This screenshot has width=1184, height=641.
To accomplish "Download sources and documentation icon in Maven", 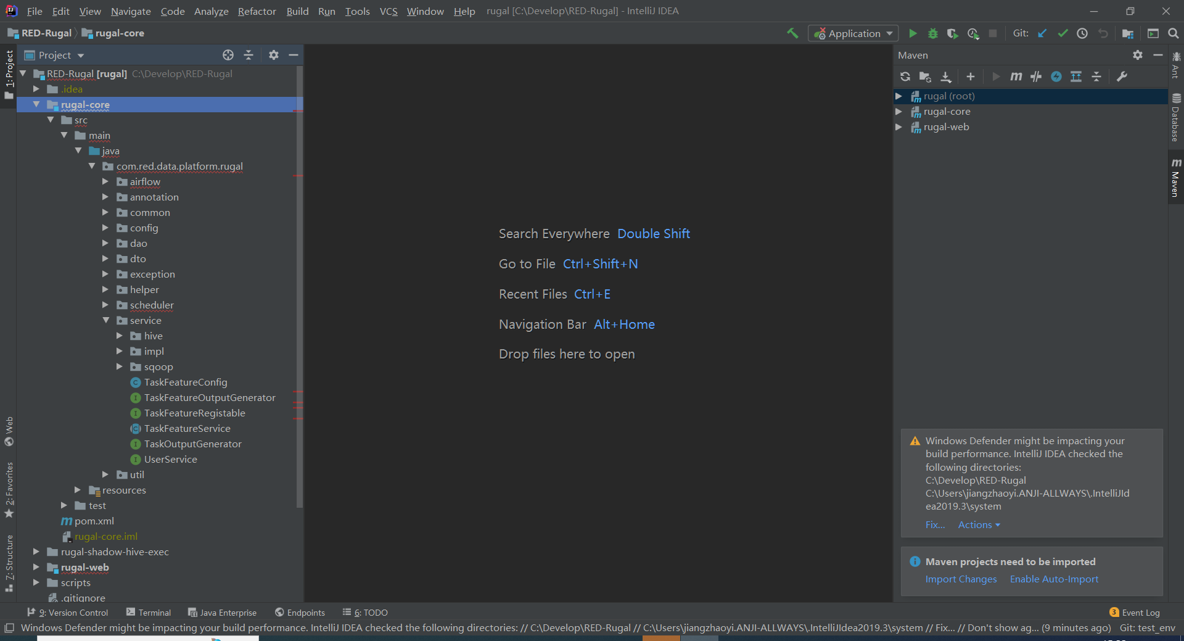I will pyautogui.click(x=946, y=77).
